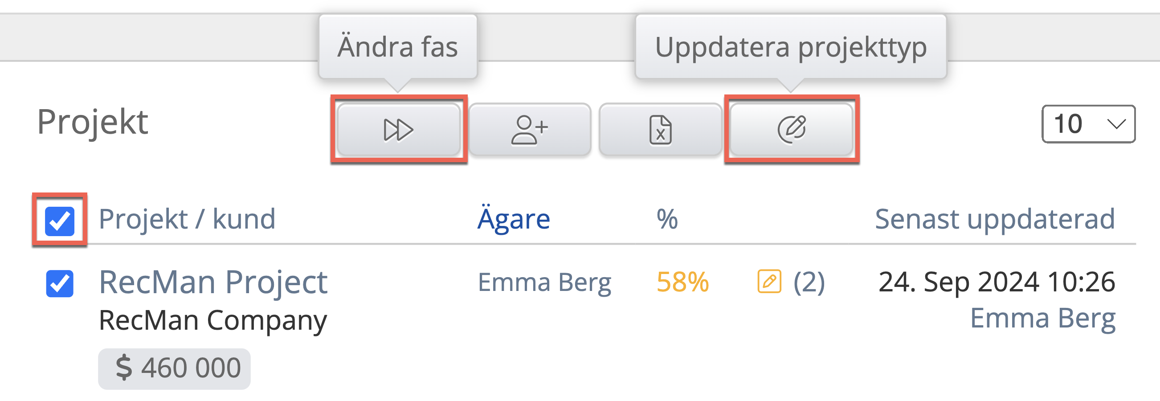Sort by Projekt / kund column header
This screenshot has height=401, width=1160.
click(x=187, y=219)
